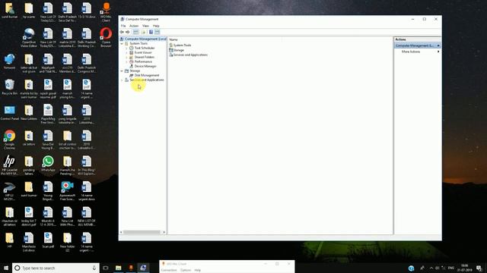Open the sunil kumar user folder icon
The image size is (487, 273).
[10, 10]
